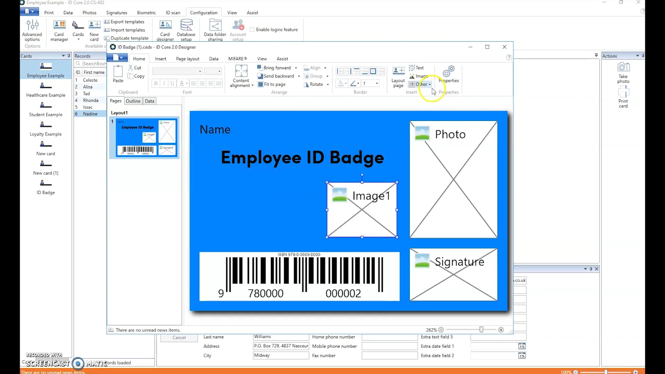The width and height of the screenshot is (665, 374).
Task: Center text in Font group
Action: 202,83
